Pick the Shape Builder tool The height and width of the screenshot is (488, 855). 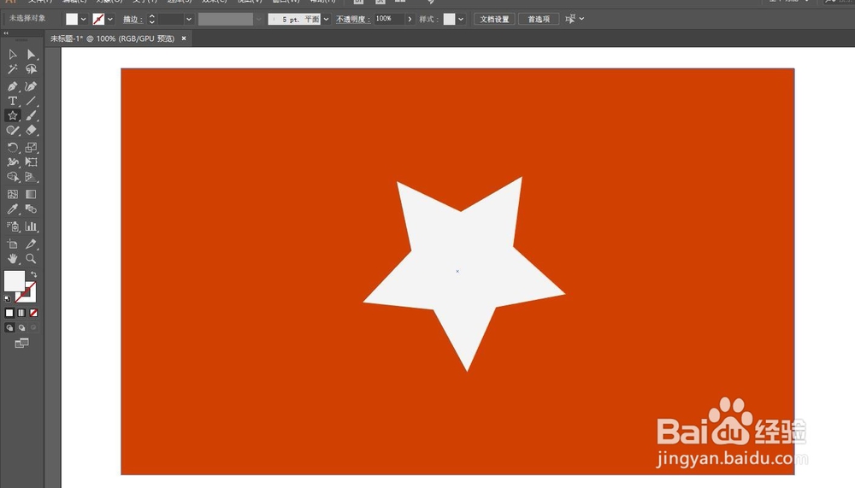point(13,177)
